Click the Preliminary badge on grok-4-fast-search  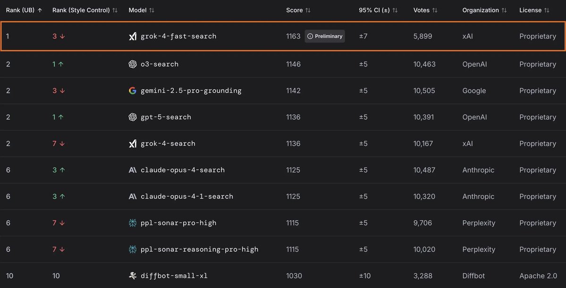click(x=325, y=36)
